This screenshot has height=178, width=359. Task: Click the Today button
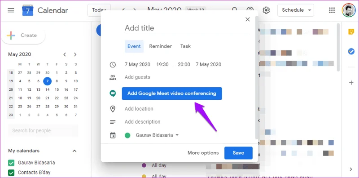(x=99, y=10)
